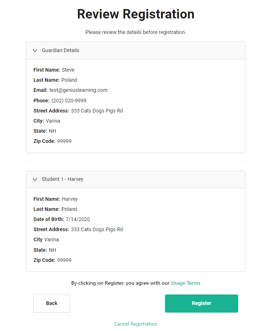Image resolution: width=269 pixels, height=331 pixels.
Task: Click the guardian email test@geniuslearning.com
Action: (78, 90)
